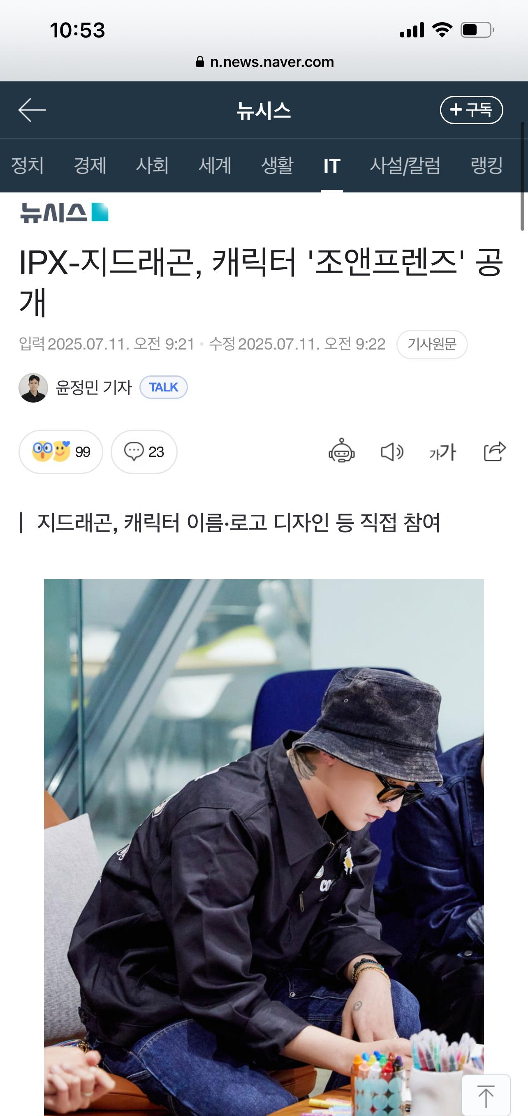Tap the reaction emoji count 99

tap(60, 451)
